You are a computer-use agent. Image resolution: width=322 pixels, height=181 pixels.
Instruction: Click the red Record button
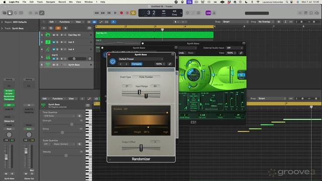click(x=121, y=13)
